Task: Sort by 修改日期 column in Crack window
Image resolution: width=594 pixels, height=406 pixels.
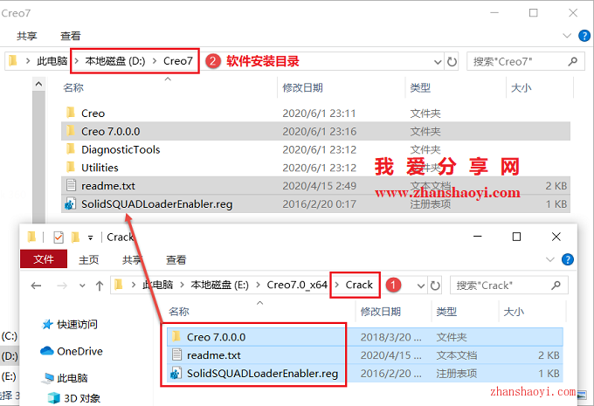Action: click(380, 312)
